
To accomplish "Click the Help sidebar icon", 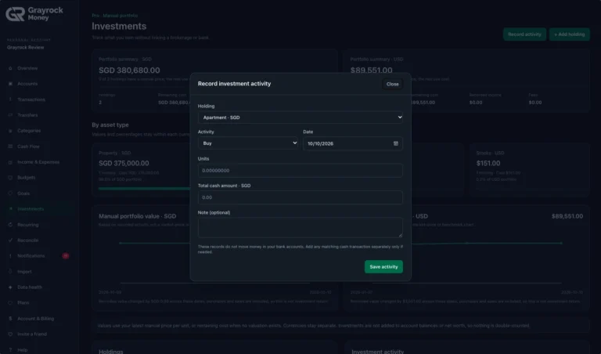I will pos(10,350).
